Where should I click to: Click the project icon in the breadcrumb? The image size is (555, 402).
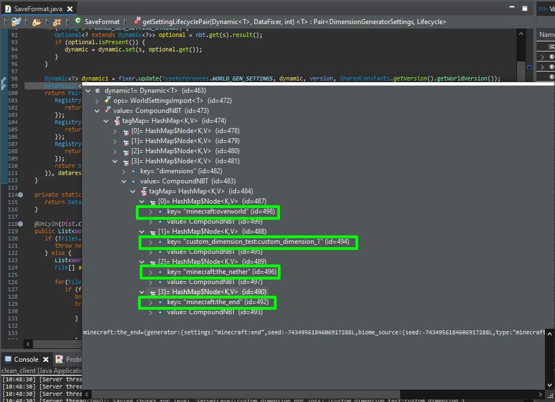pyautogui.click(x=16, y=21)
